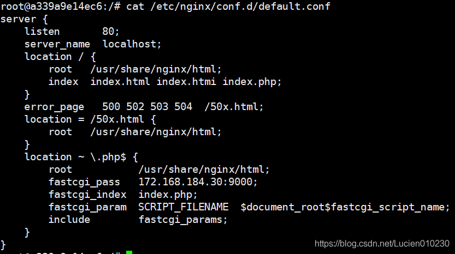The image size is (455, 254).
Task: Click the SCRIPT_FILENAME parameter name
Action: pos(183,207)
